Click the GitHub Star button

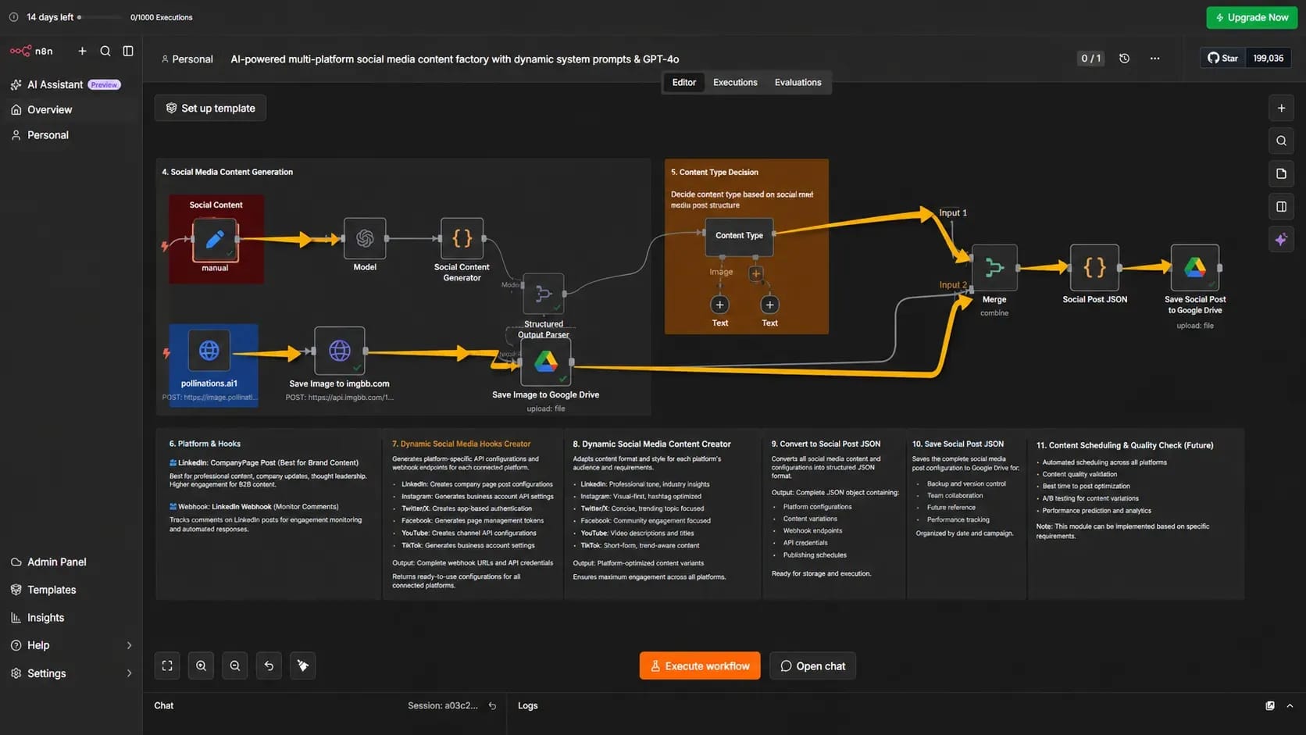click(x=1222, y=58)
